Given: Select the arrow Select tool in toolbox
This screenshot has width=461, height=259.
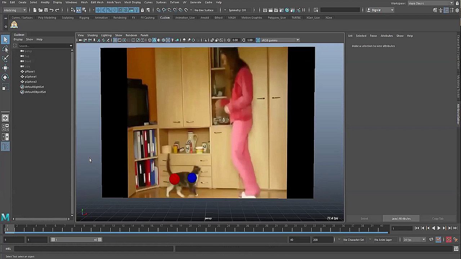Looking at the screenshot, I should (x=5, y=40).
